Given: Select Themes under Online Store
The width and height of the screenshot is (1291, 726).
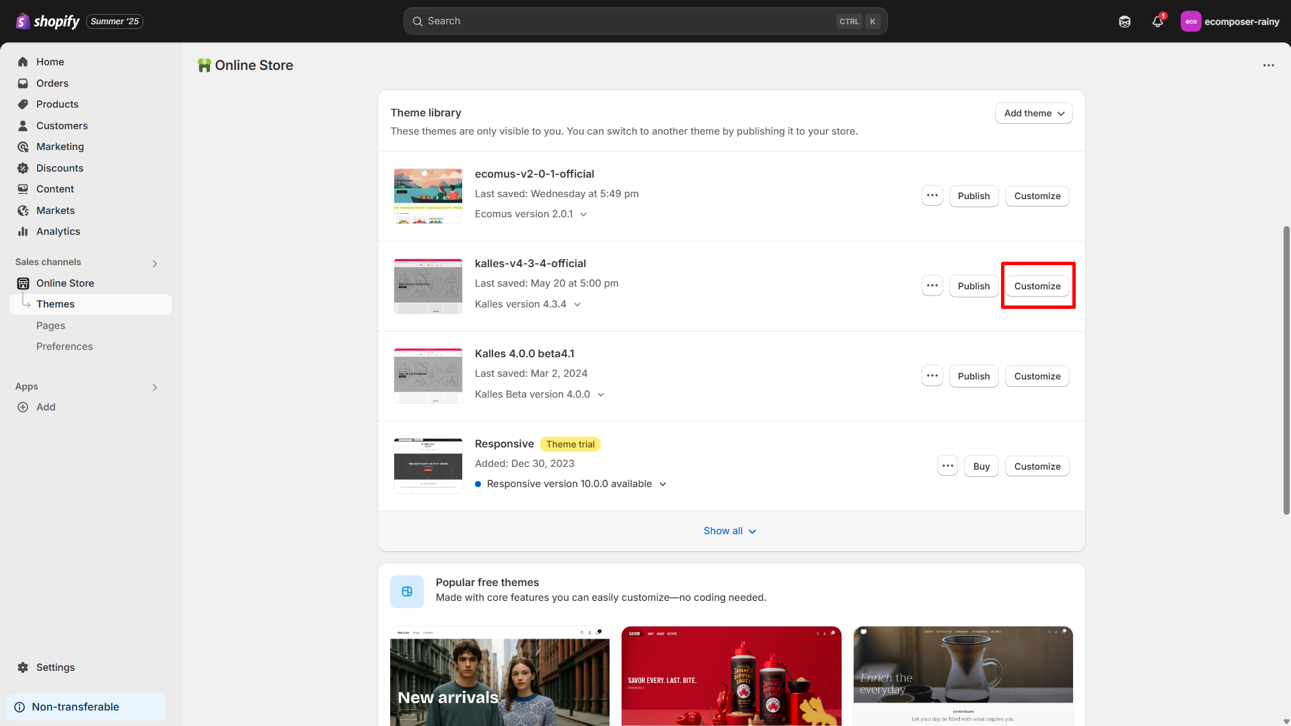Looking at the screenshot, I should coord(56,303).
